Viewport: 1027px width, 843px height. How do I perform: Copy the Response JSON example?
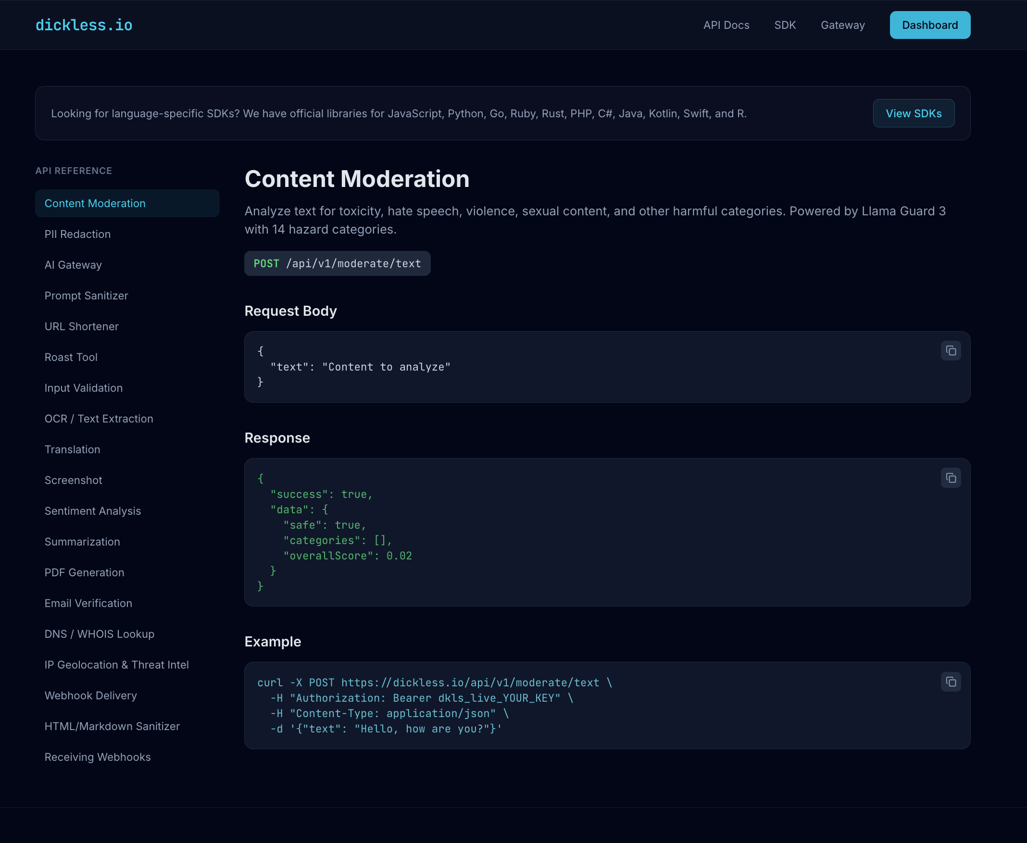pyautogui.click(x=951, y=478)
